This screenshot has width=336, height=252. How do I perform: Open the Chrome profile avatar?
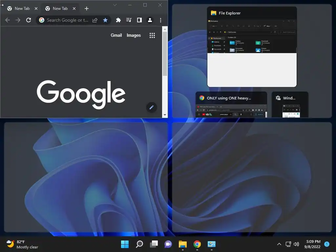click(x=150, y=20)
